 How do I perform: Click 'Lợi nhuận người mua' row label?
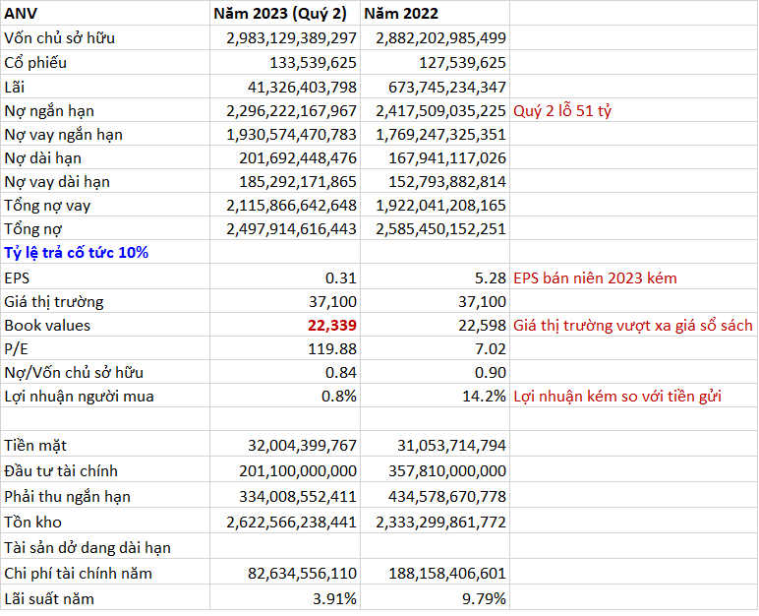(x=79, y=397)
